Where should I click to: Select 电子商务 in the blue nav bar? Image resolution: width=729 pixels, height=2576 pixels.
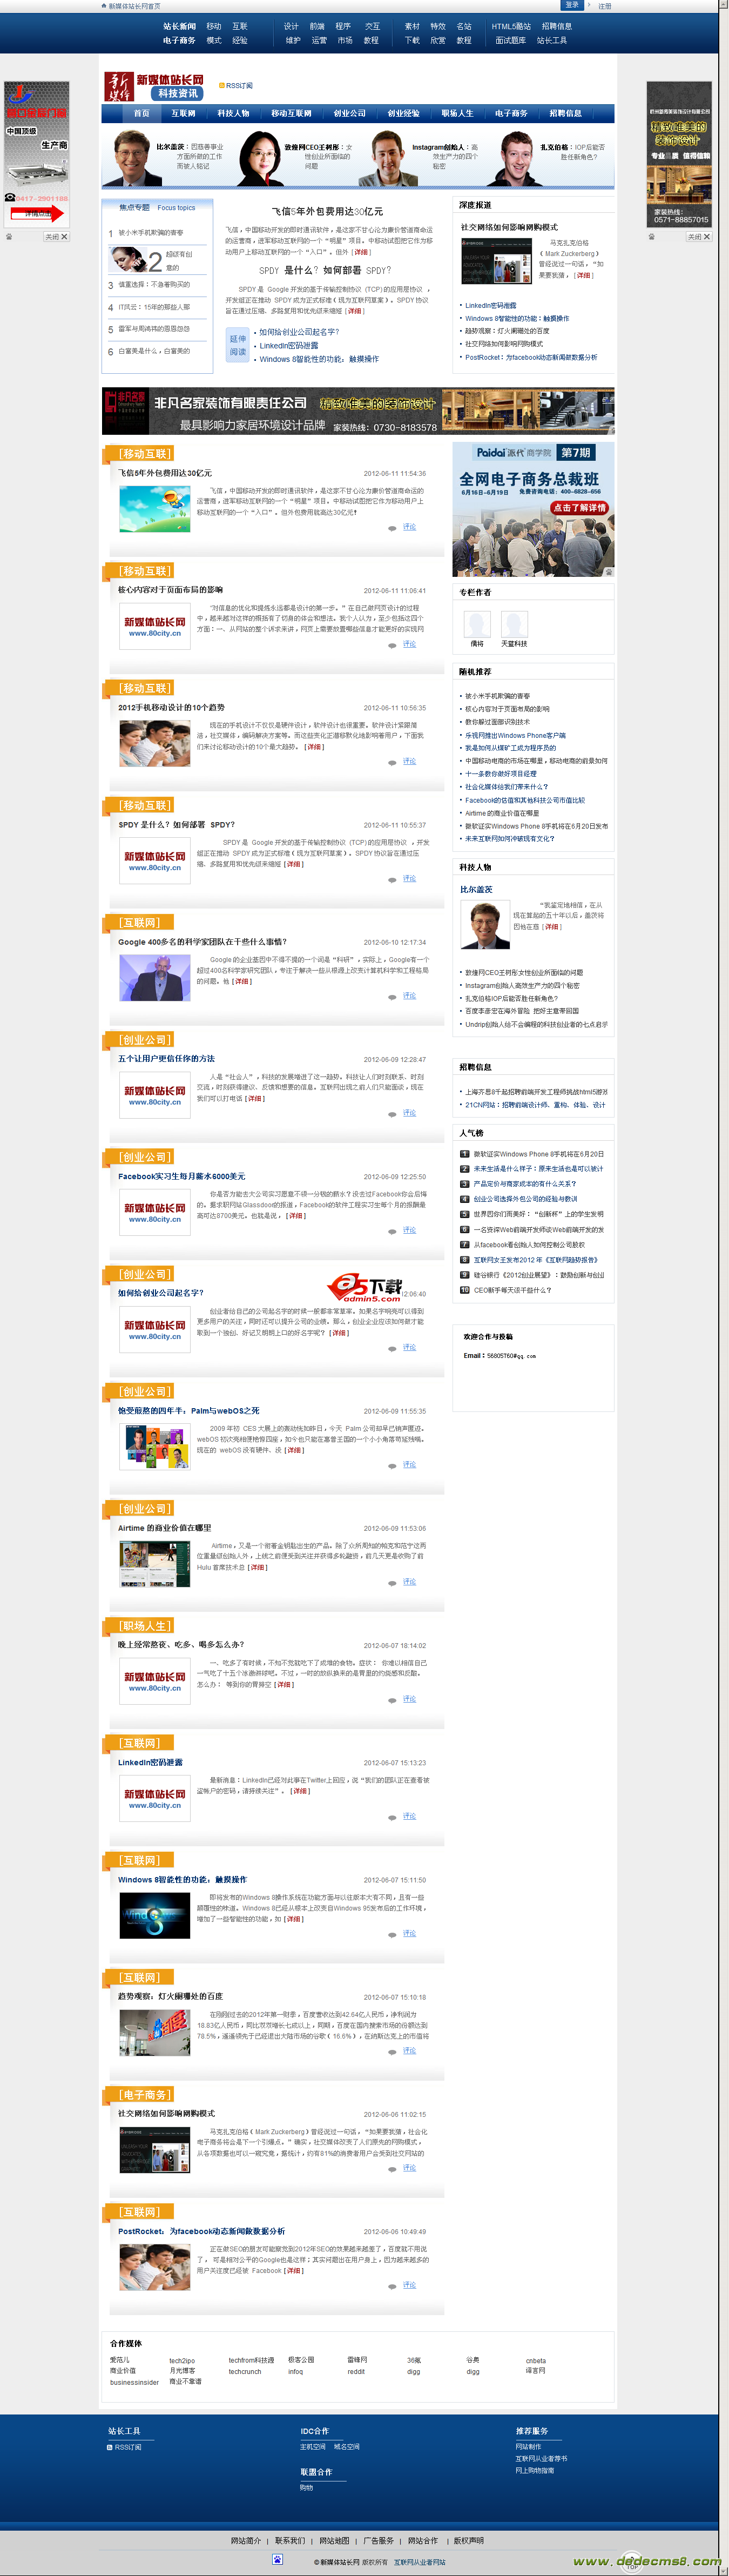(x=511, y=113)
